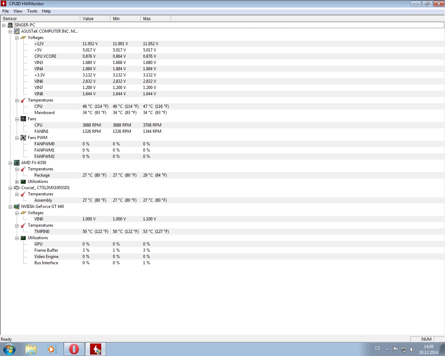The width and height of the screenshot is (445, 356).
Task: Click the Value column header
Action: (x=95, y=18)
